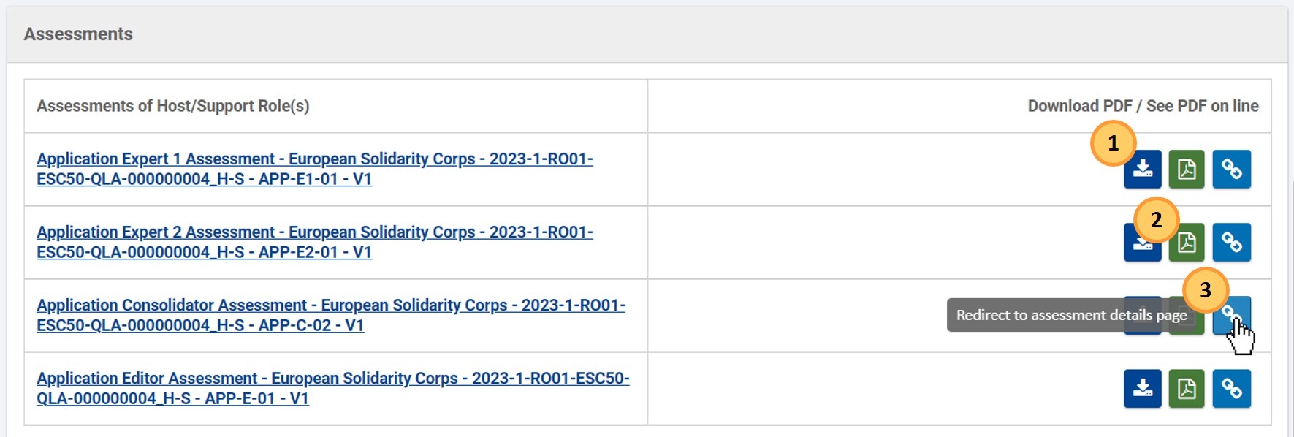View Expert 2 Assessment PDF online

point(1187,243)
